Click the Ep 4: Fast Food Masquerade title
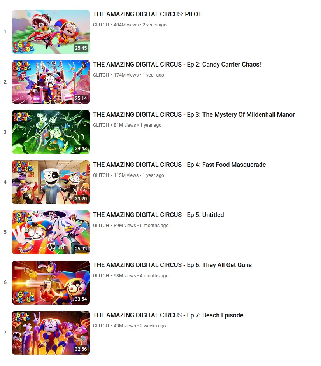 (x=179, y=165)
